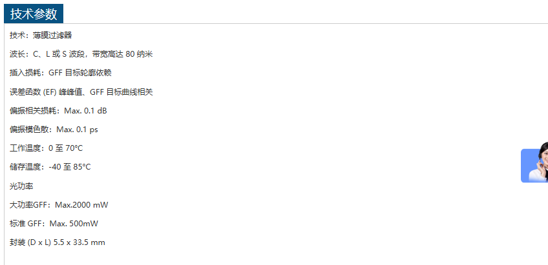Click the 标准 GFF Max. 500mW line
548x265 pixels.
point(54,224)
